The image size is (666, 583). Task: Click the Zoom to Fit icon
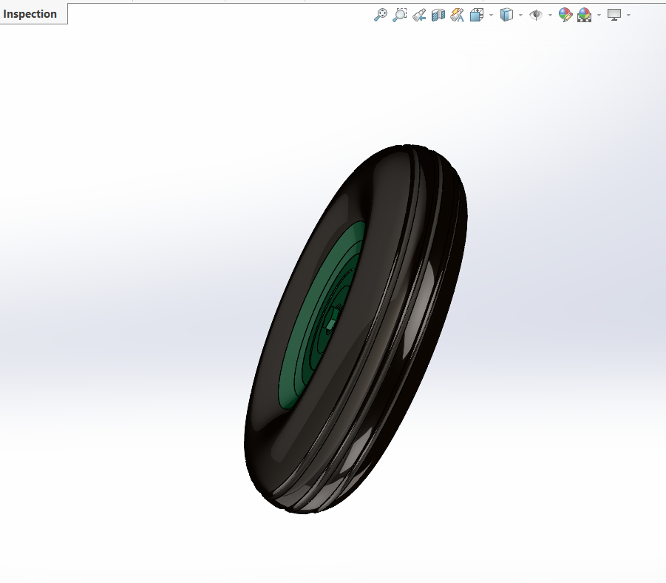click(380, 15)
